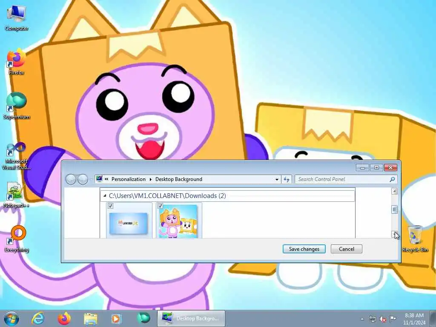Focus the Search Control Panel field

coord(346,179)
